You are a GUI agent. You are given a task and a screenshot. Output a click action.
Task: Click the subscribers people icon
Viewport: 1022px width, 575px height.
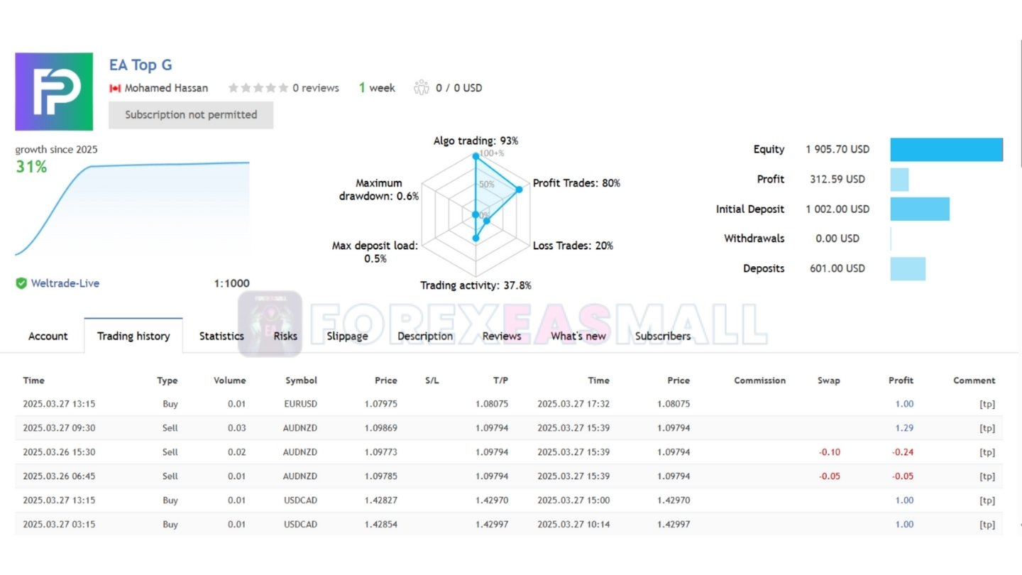pos(422,88)
